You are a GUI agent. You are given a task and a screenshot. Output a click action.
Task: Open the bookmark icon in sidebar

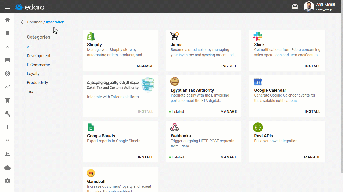[x=8, y=33]
